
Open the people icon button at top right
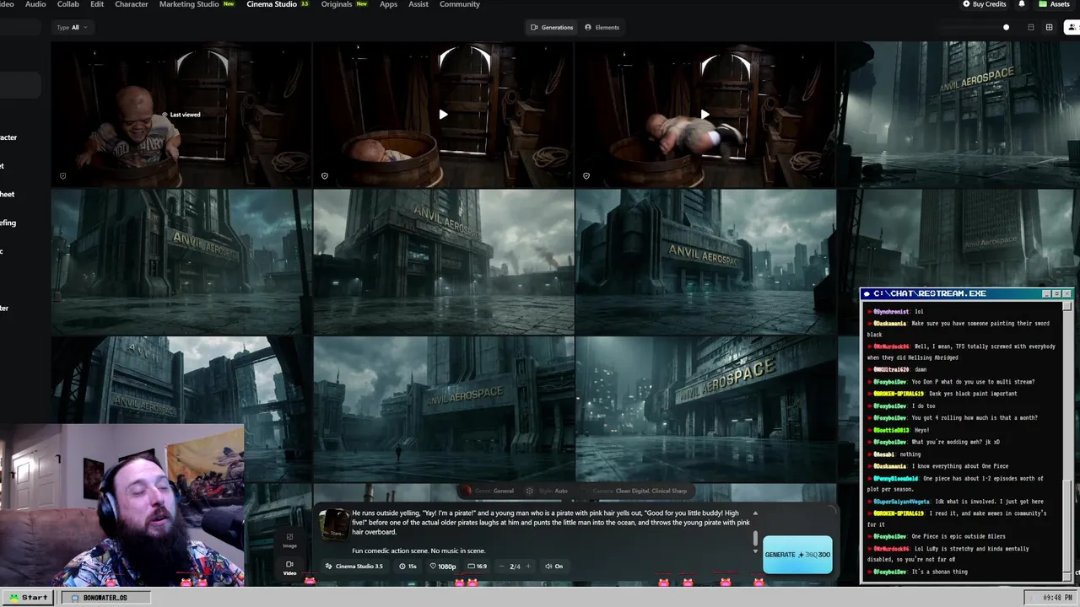(x=1072, y=27)
